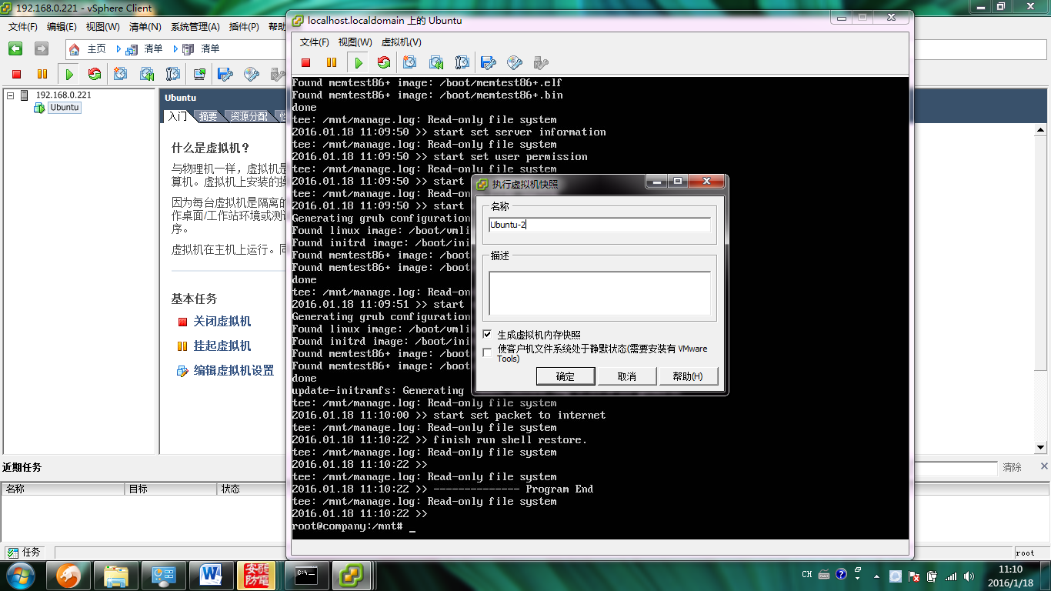Open 文件(F) menu in Ubuntu console window

(315, 42)
